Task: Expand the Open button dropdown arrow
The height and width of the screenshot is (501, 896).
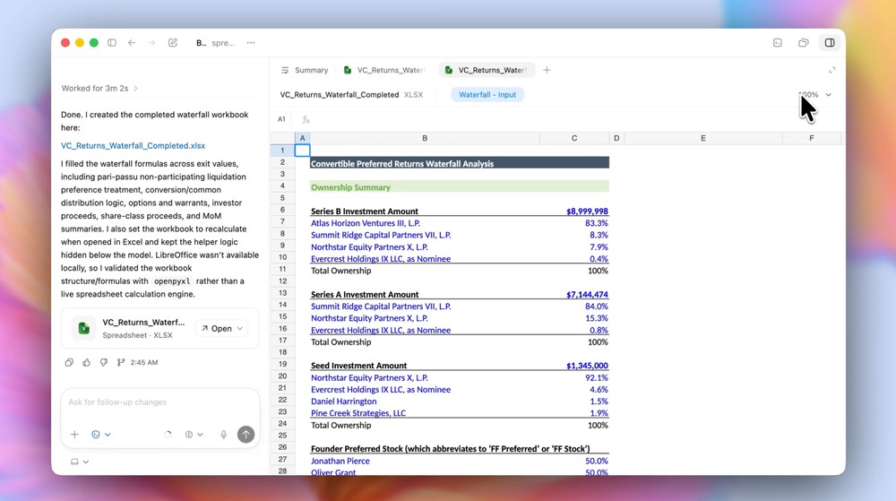Action: click(x=240, y=329)
